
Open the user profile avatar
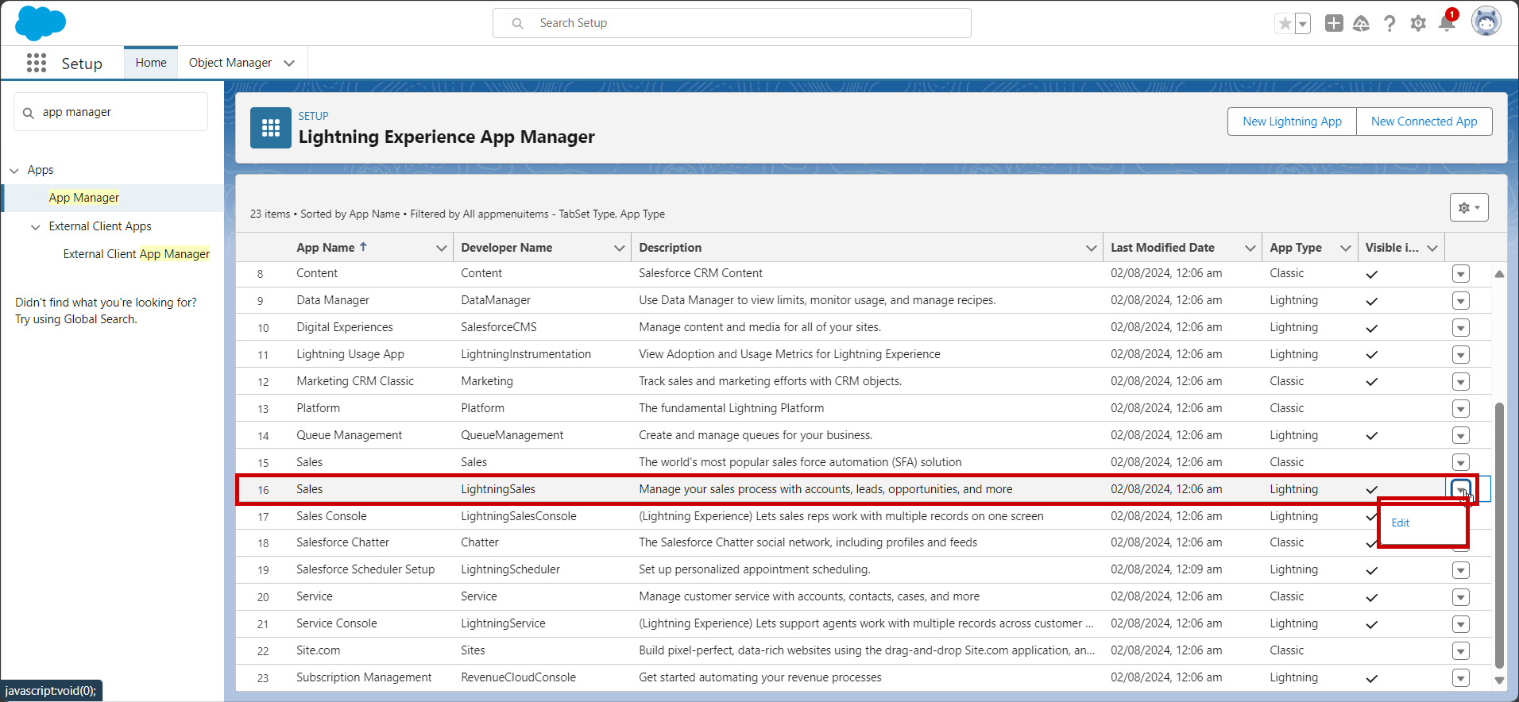tap(1486, 21)
